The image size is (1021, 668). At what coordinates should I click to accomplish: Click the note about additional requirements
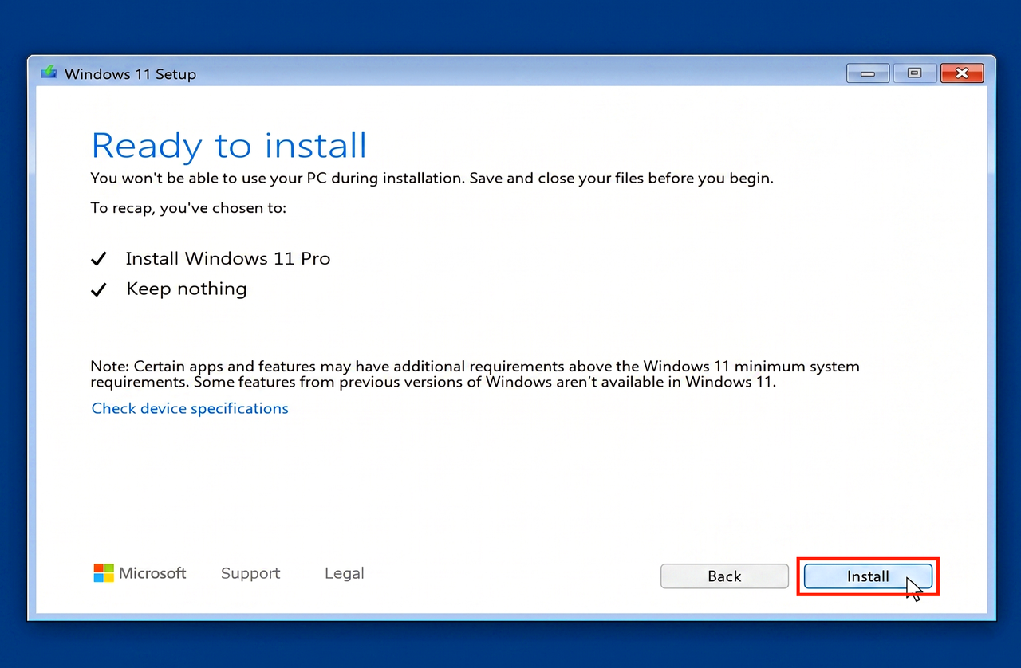point(475,375)
